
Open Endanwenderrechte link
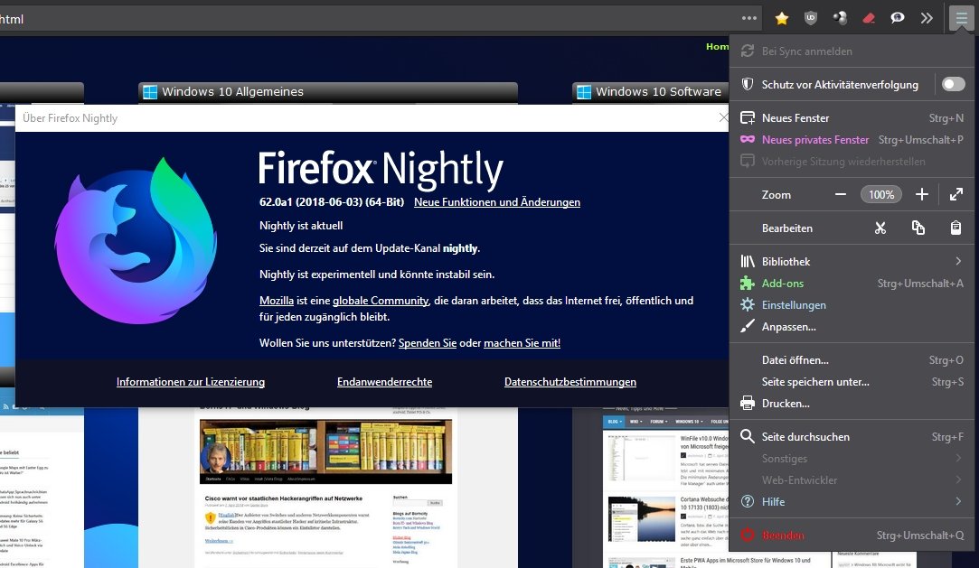tap(384, 382)
